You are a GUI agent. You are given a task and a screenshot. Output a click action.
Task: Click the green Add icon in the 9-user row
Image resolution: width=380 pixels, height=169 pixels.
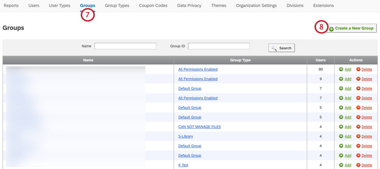(341, 79)
